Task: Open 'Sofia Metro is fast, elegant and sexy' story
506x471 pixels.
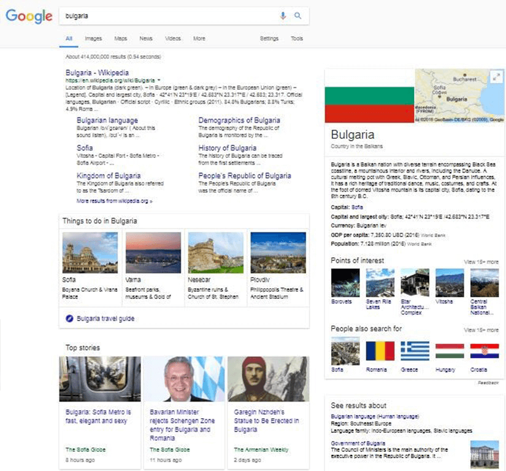Action: pos(98,416)
